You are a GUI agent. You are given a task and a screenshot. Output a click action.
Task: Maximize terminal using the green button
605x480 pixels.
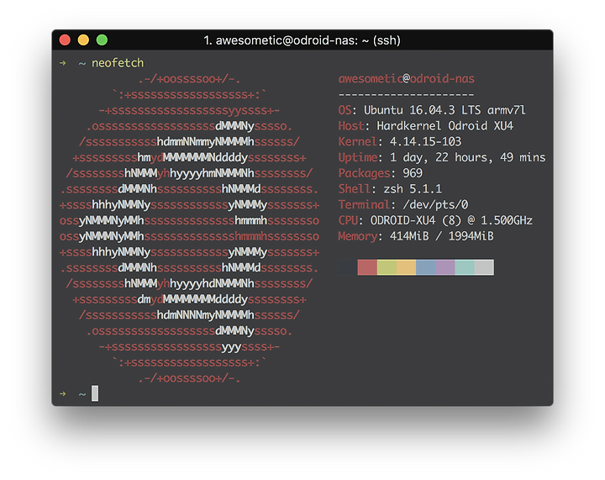102,40
